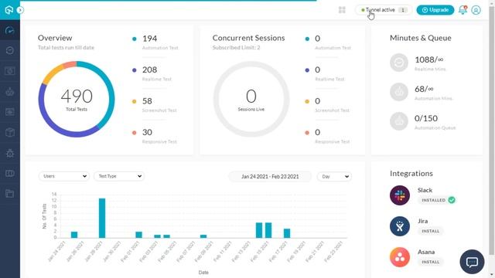Open the Tunnel active dropdown

(x=384, y=10)
